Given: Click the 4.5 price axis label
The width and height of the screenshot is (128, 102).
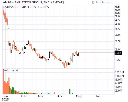Looking at the screenshot, I should tap(118, 20).
